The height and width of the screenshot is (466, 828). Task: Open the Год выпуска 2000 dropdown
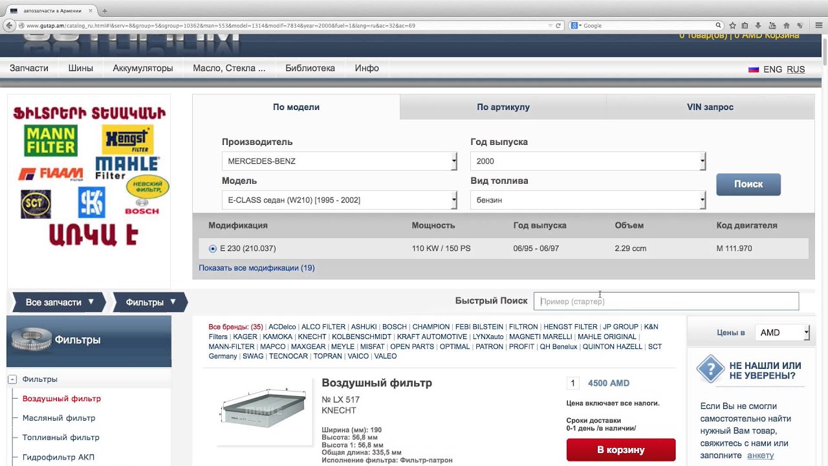click(588, 161)
